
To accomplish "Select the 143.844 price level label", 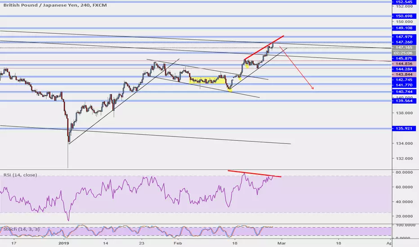I will point(404,75).
